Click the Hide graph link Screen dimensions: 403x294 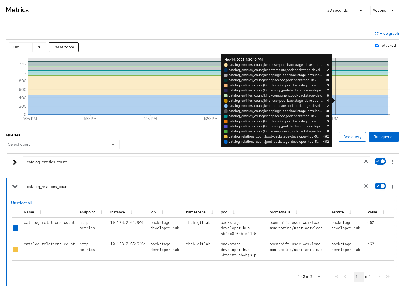(387, 33)
